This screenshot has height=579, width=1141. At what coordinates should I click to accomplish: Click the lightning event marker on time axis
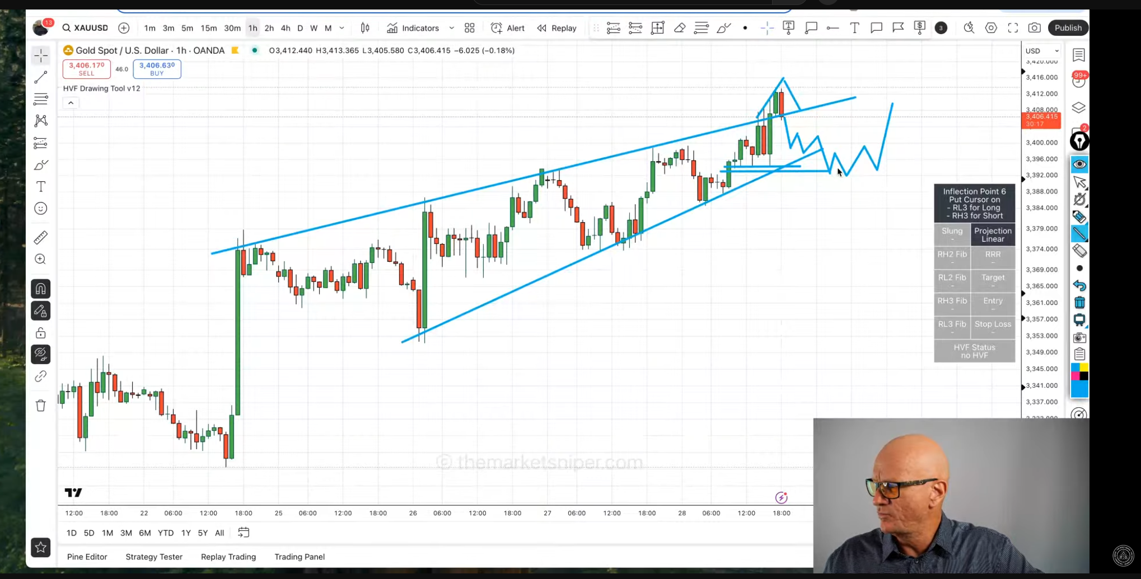[781, 497]
